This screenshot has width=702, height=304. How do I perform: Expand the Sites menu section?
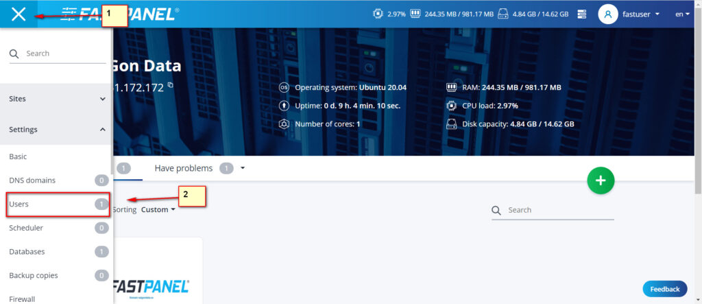pyautogui.click(x=56, y=99)
